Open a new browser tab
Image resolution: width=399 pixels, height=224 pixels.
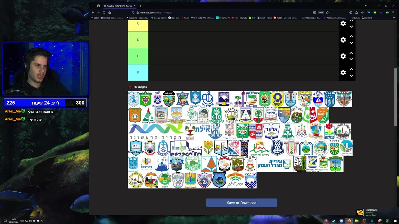(140, 6)
